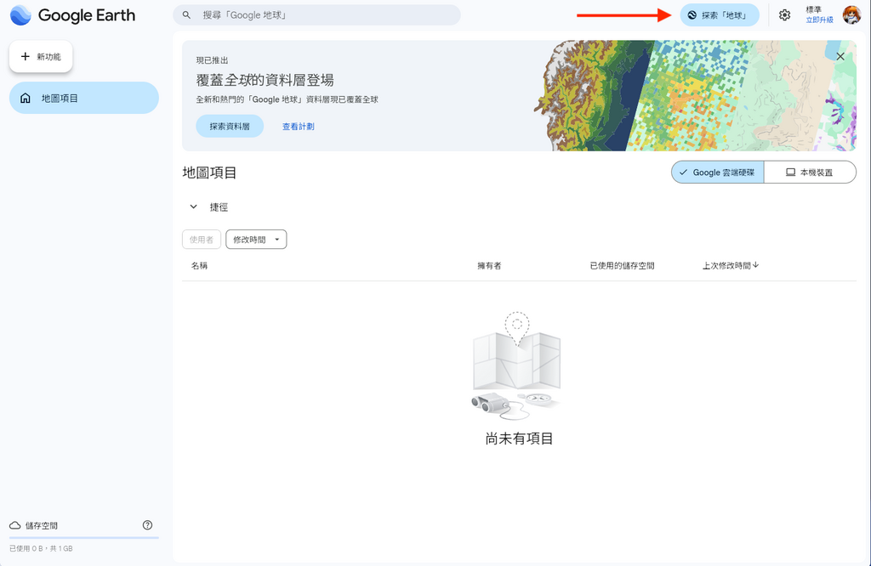Select Google 雲端硬碟 storage toggle
This screenshot has height=566, width=871.
click(x=717, y=172)
